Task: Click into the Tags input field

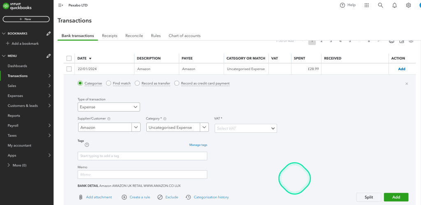Action: [x=142, y=156]
